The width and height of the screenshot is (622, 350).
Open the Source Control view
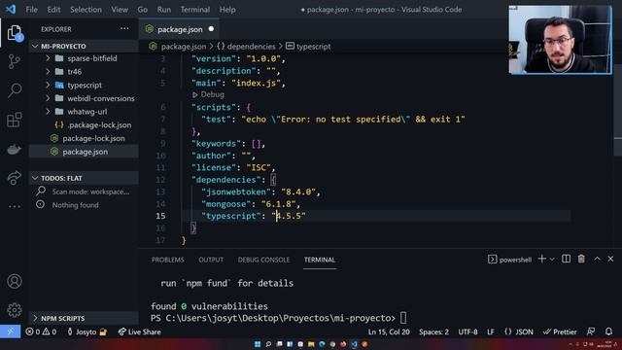(x=15, y=61)
